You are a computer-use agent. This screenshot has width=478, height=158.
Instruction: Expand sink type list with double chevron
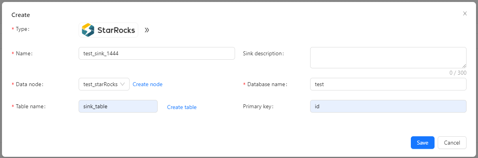(x=147, y=30)
